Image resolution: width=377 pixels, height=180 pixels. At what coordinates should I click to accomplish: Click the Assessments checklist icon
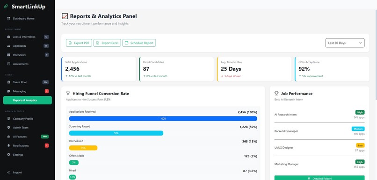point(9,64)
